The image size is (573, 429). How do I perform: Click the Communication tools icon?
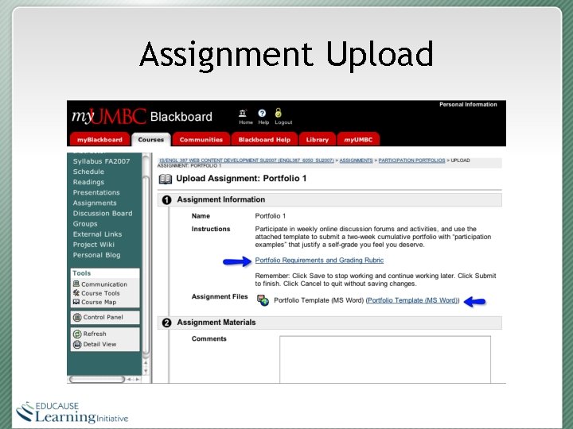click(x=76, y=284)
